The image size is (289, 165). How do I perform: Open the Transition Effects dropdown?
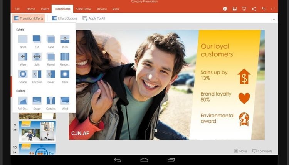(x=29, y=18)
